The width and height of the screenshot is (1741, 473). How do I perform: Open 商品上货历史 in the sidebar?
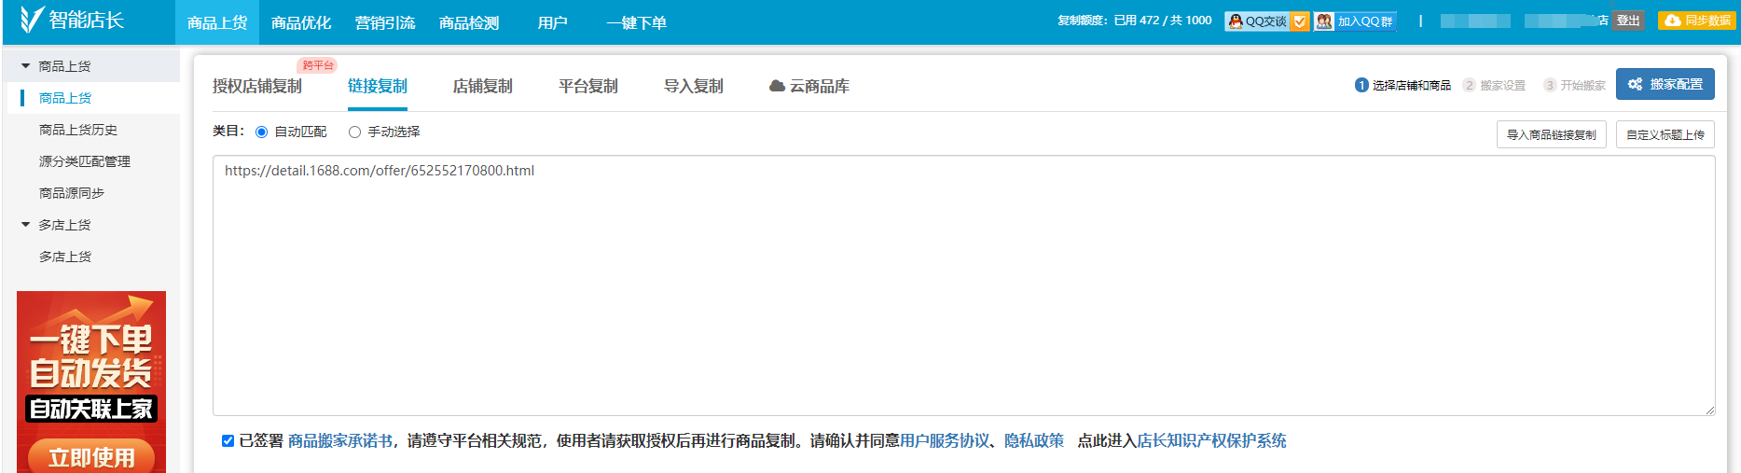pos(78,131)
